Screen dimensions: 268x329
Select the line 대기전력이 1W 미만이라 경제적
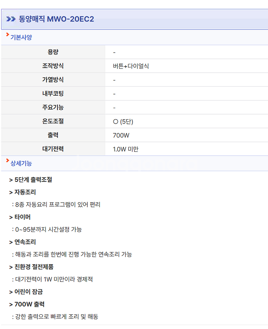[x=54, y=279]
